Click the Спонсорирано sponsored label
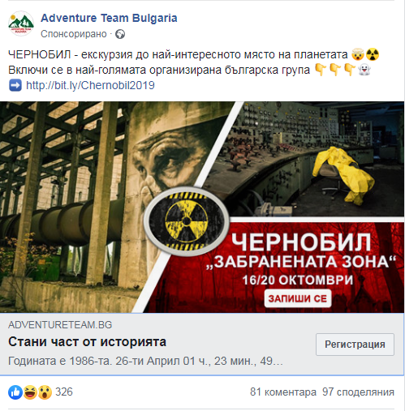 [74, 34]
